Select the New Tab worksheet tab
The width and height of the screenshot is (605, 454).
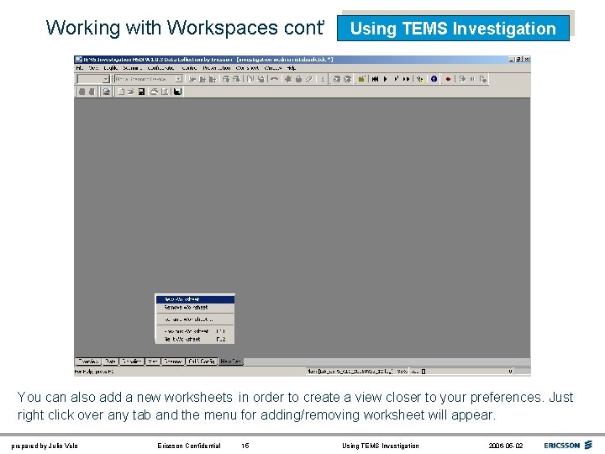point(231,362)
